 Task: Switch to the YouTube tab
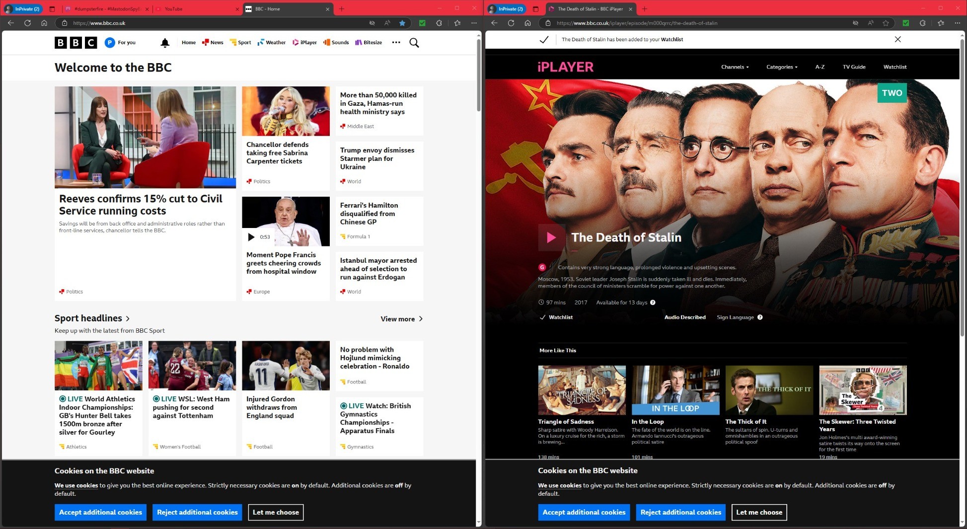point(196,9)
